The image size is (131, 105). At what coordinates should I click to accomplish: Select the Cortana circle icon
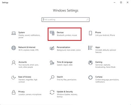[x=90, y=78]
